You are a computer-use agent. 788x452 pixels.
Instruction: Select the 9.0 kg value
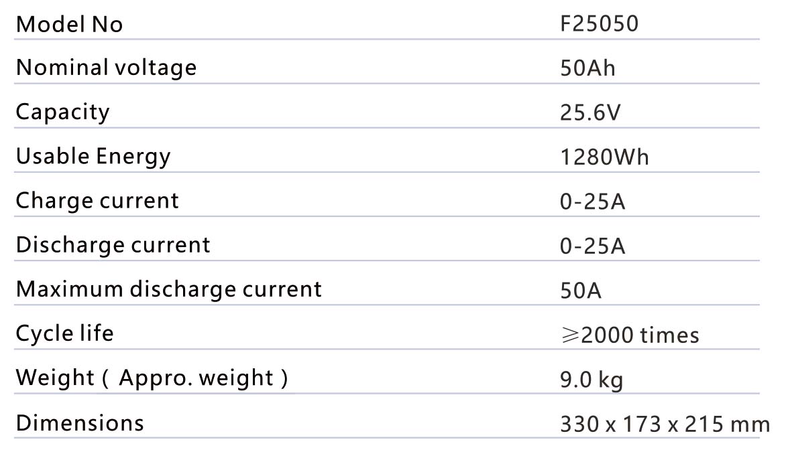coord(592,380)
